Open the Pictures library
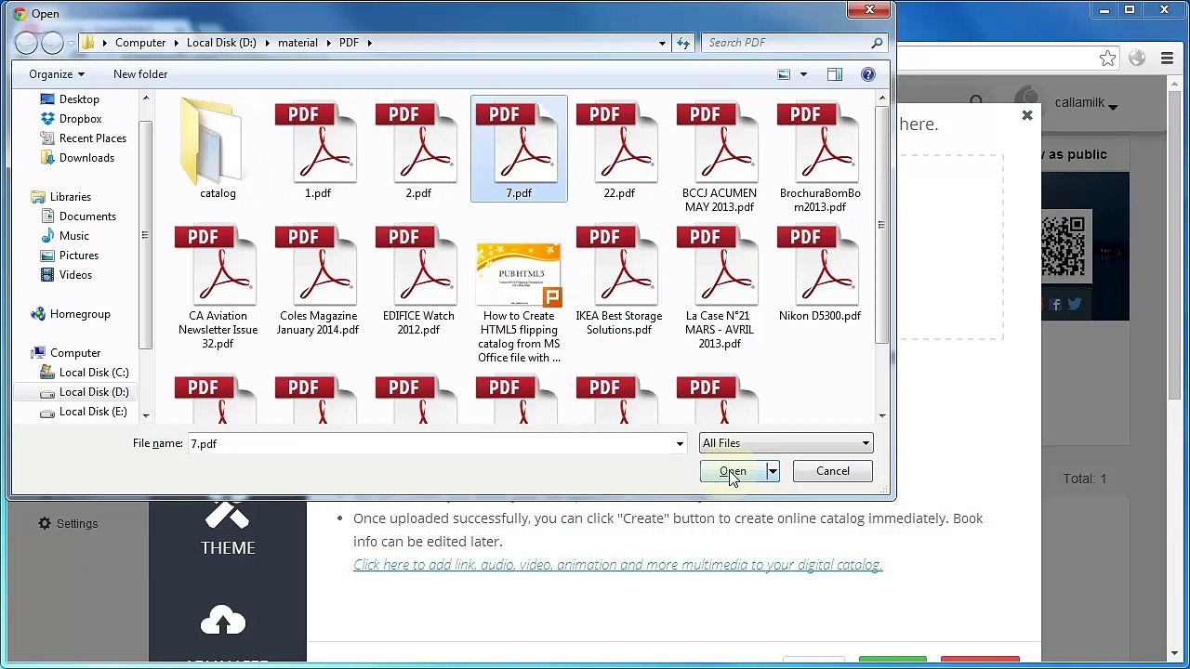 [78, 256]
